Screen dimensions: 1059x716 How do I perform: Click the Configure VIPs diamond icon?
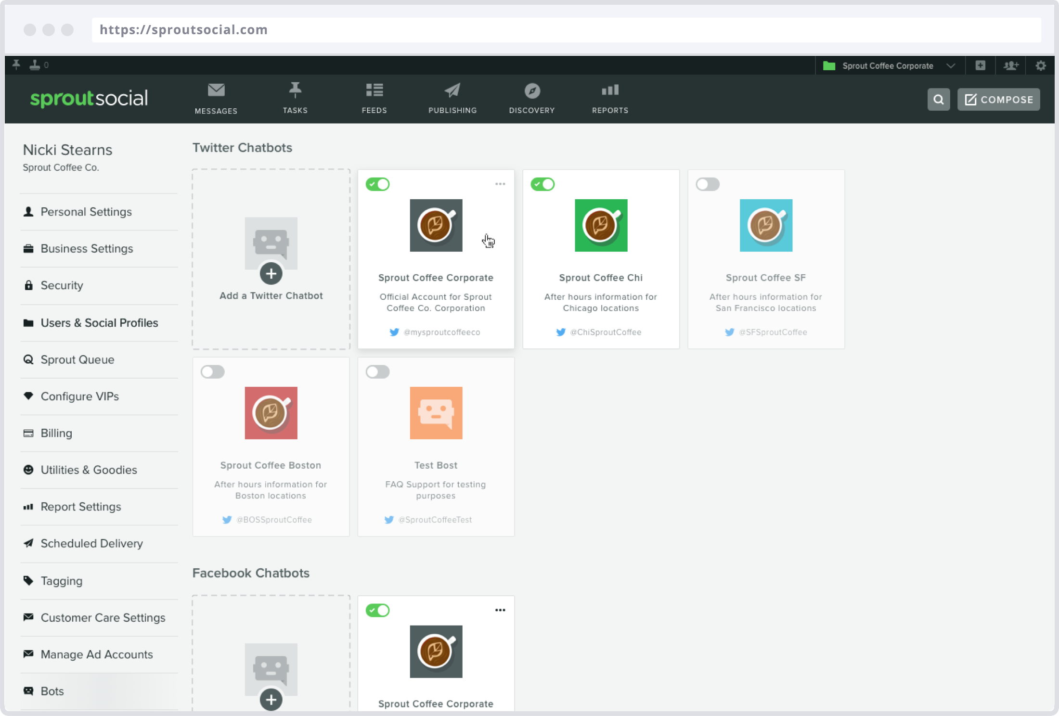coord(28,396)
